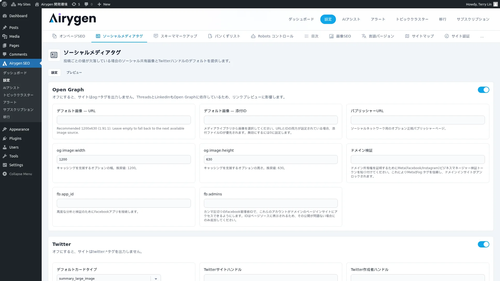The width and height of the screenshot is (500, 281).
Task: Select the ソーシャルメディアタグ tab
Action: click(x=119, y=36)
